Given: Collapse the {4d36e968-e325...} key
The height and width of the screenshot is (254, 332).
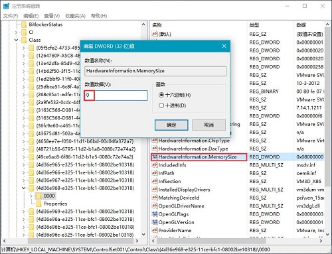Looking at the screenshot, I should 23,188.
